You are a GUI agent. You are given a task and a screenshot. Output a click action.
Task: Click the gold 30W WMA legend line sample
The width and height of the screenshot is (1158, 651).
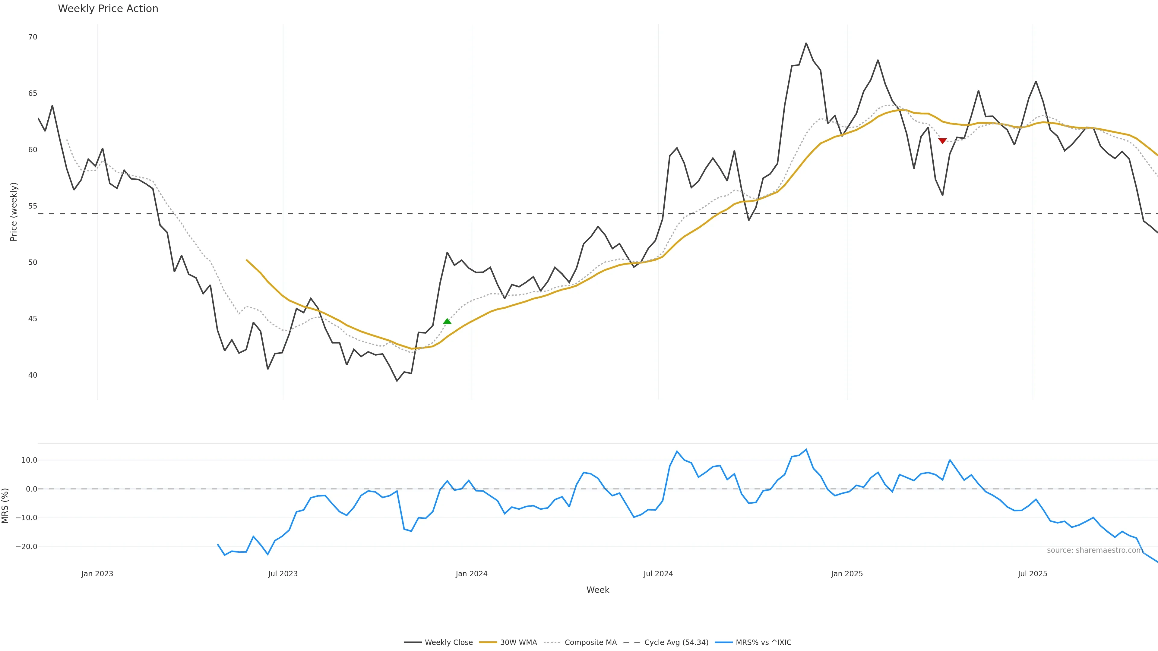pos(488,643)
